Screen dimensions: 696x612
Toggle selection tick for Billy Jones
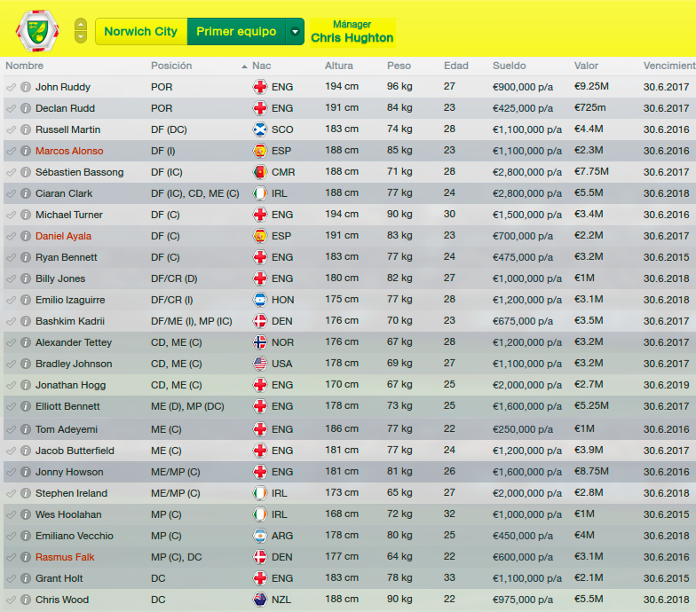[x=11, y=279]
